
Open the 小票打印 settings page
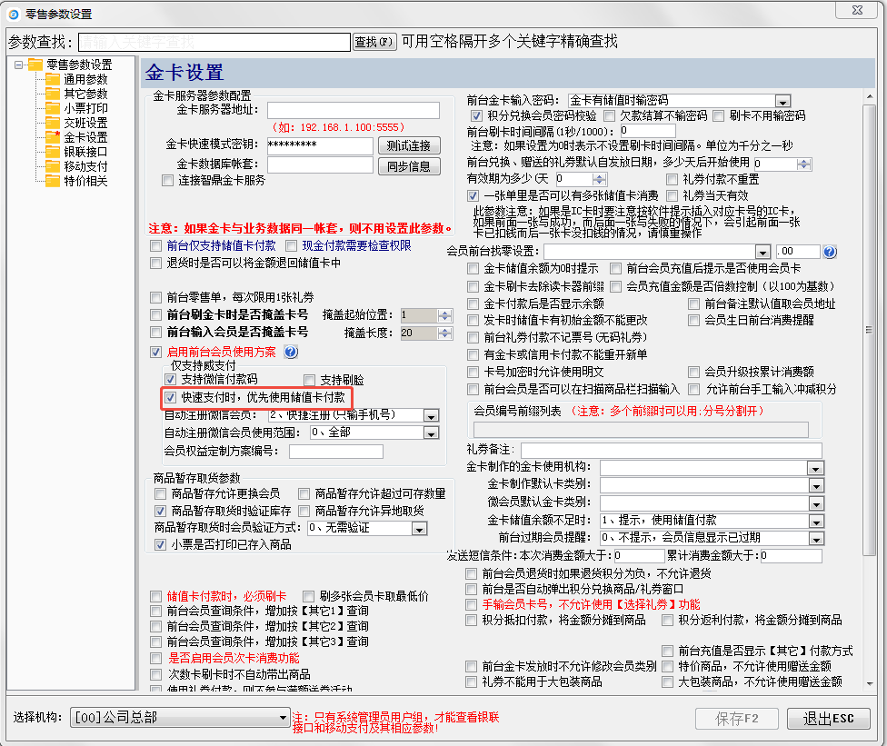pyautogui.click(x=85, y=108)
